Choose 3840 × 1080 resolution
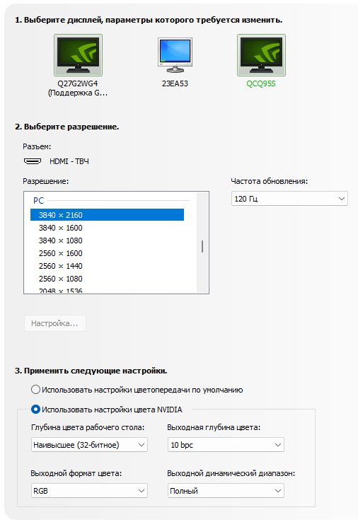The height and width of the screenshot is (522, 358). click(107, 240)
